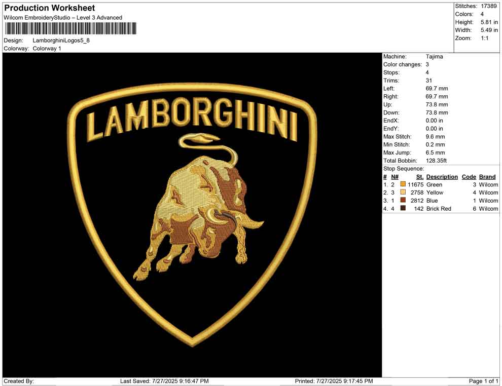The height and width of the screenshot is (386, 502).
Task: Click the machine value 'Tajima'
Action: 435,57
